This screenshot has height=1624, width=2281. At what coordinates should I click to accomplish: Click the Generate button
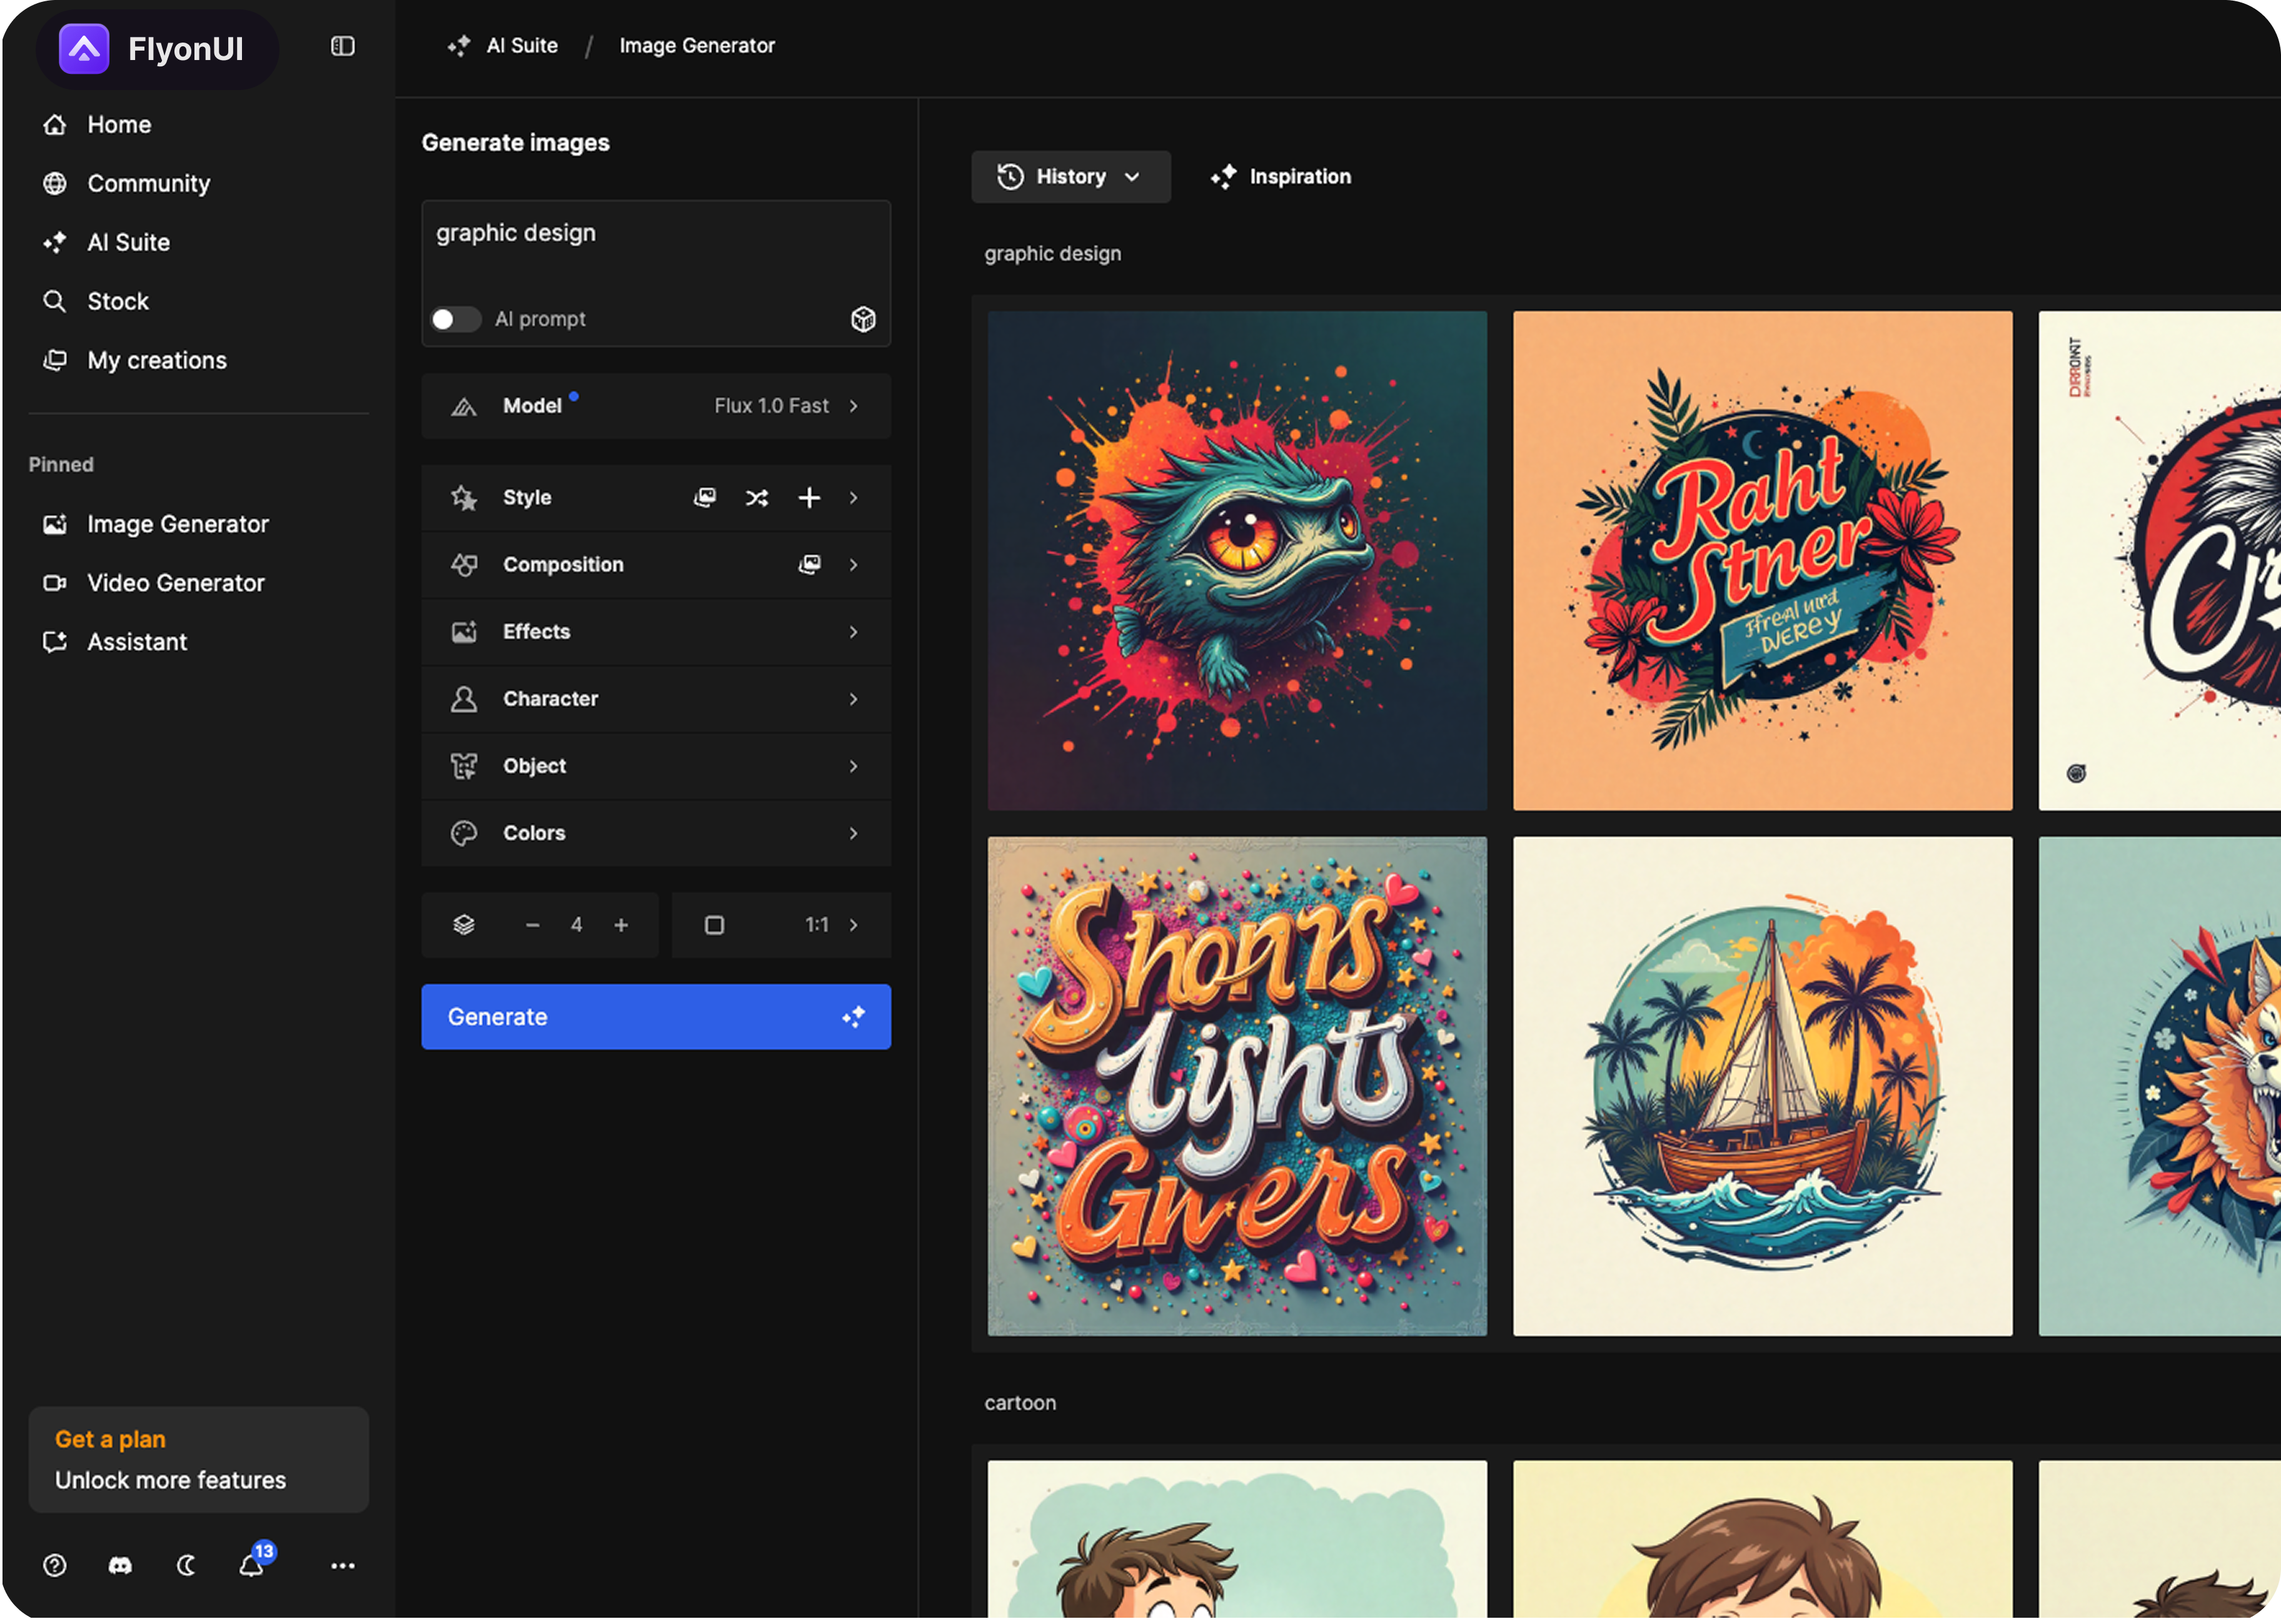tap(656, 1017)
